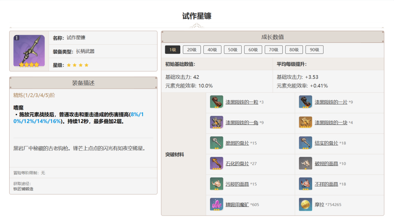Screen dimensions: 394x220
Task: Click the 精锻用魔矿 crystal ore icon
Action: coord(216,205)
